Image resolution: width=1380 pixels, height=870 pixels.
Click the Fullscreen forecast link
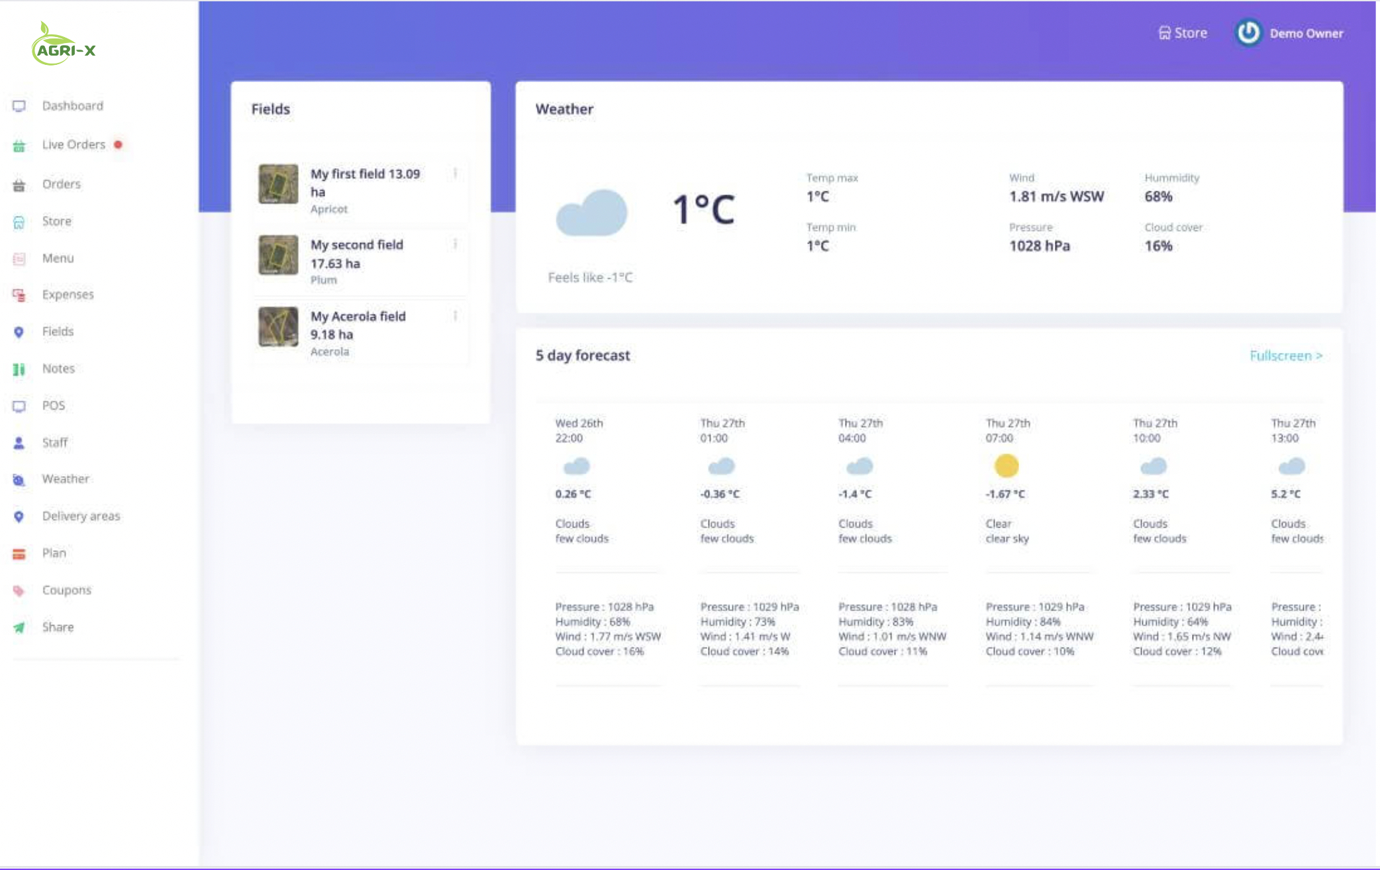pos(1285,356)
